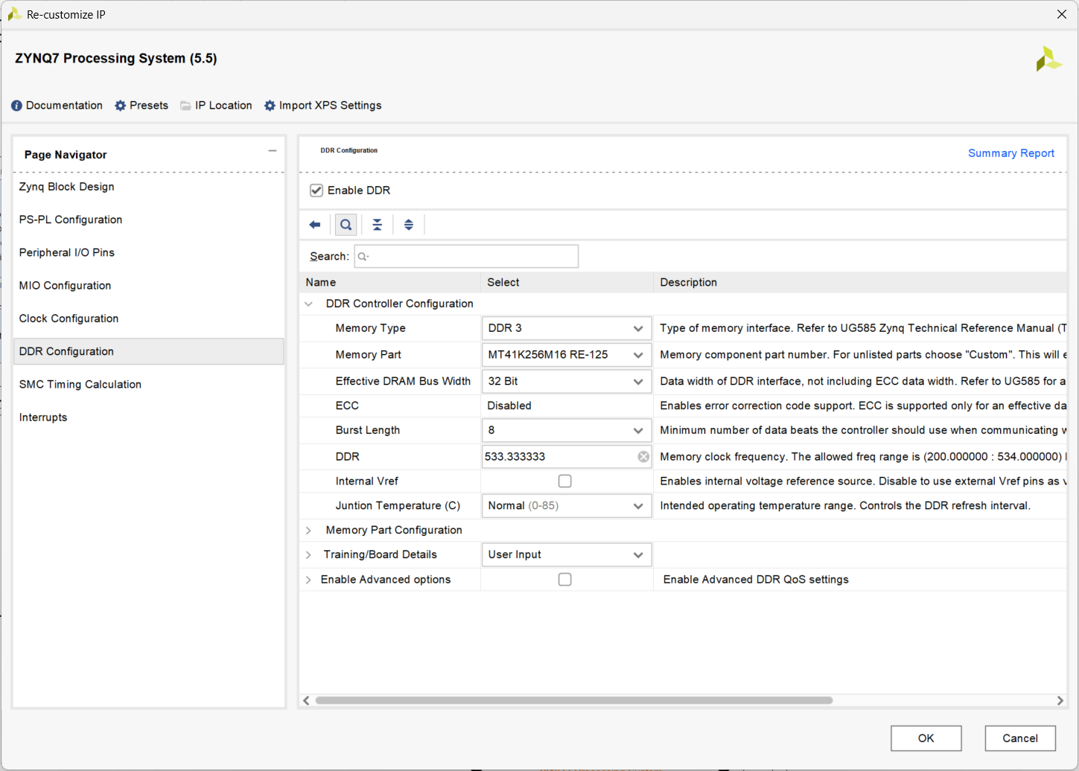This screenshot has width=1079, height=771.
Task: Click the scrollbar right arrow
Action: 1060,700
